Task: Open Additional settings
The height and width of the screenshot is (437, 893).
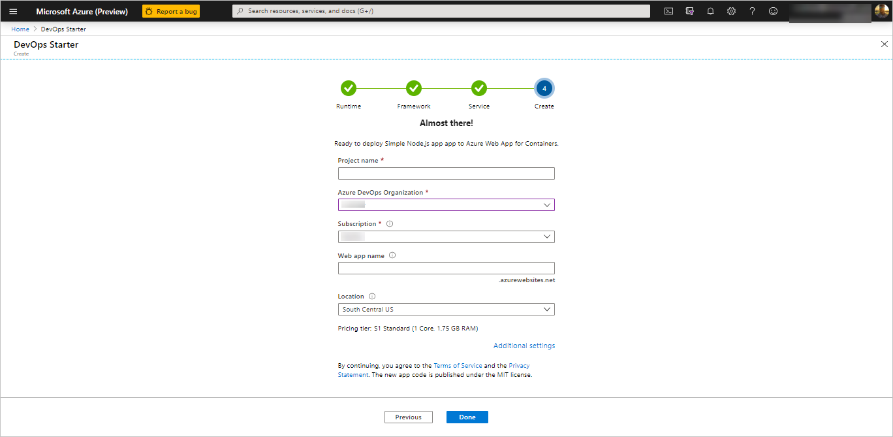Action: coord(524,345)
